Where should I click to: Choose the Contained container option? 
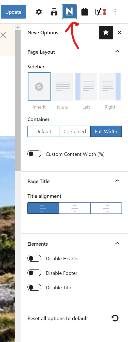pyautogui.click(x=75, y=131)
